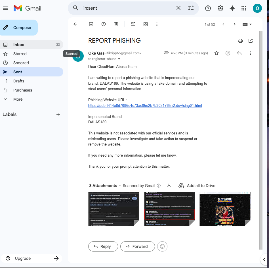Screen dimensions: 269x268
Task: Open toolbar More options menu
Action: pos(157,24)
